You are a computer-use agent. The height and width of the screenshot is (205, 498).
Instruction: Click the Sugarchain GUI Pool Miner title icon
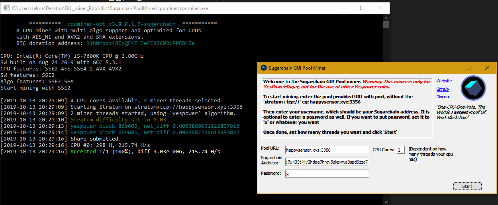click(263, 68)
